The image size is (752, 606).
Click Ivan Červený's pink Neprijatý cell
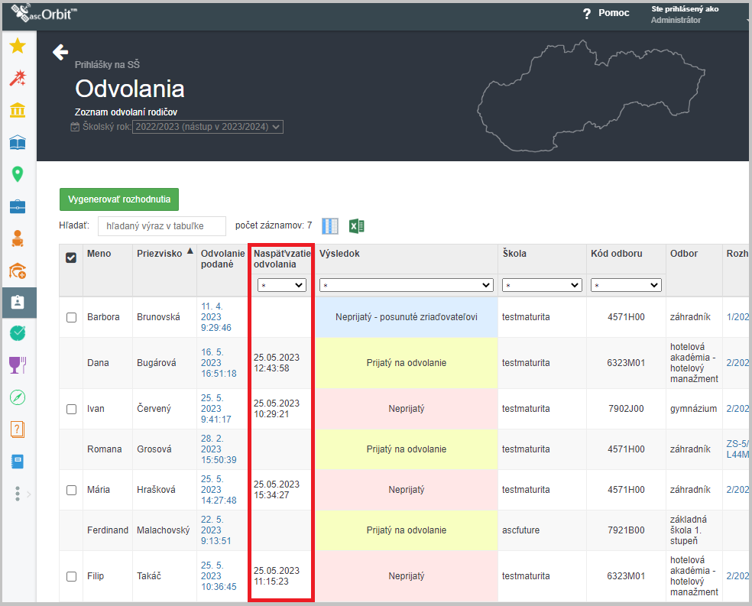(407, 409)
